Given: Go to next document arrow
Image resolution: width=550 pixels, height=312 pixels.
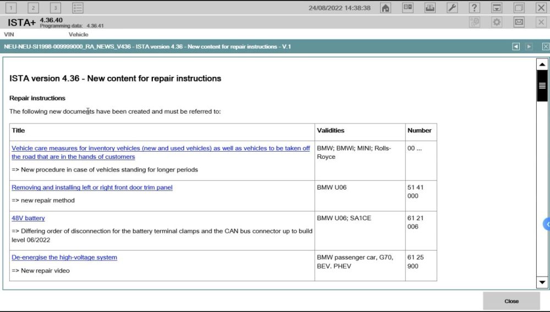Looking at the screenshot, I should click(x=529, y=47).
